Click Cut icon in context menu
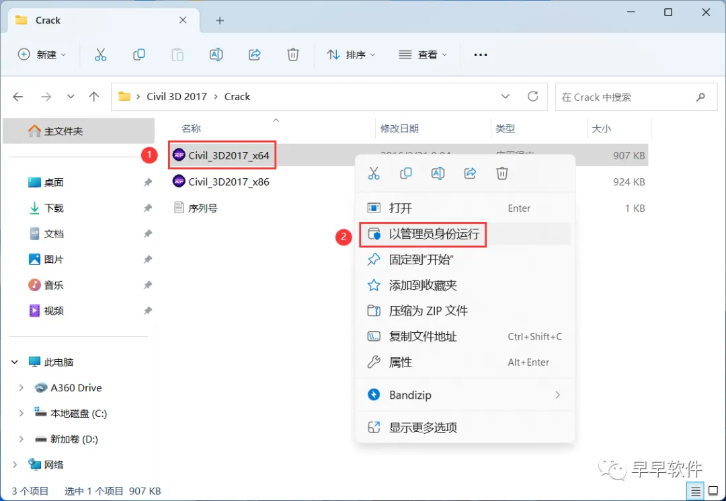The width and height of the screenshot is (726, 501). 374,174
